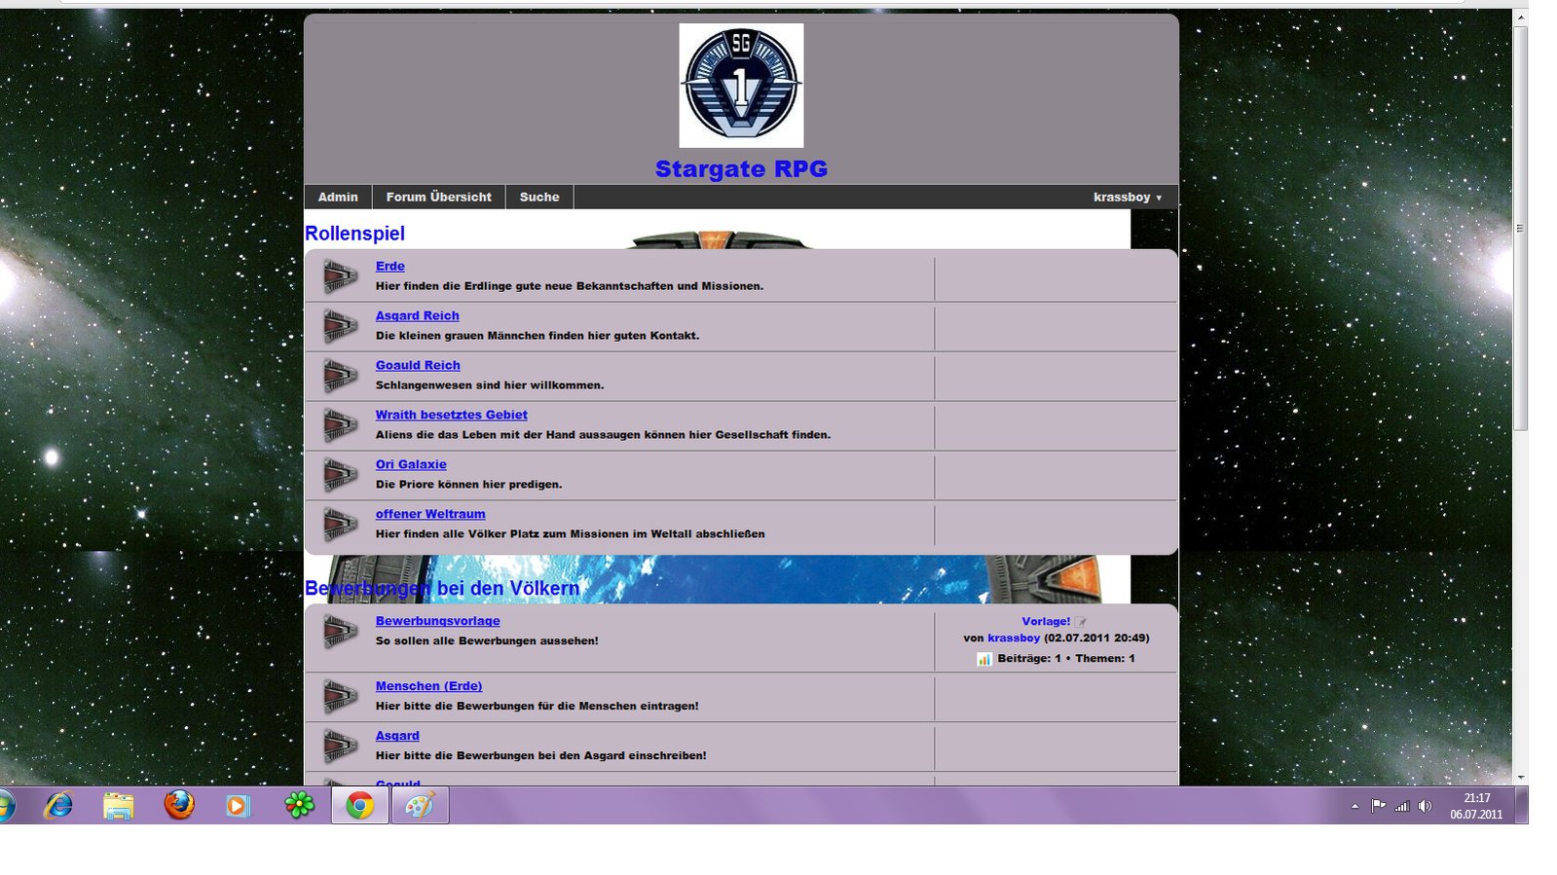Go to Forum Übersicht
Image resolution: width=1557 pixels, height=875 pixels.
pos(438,198)
